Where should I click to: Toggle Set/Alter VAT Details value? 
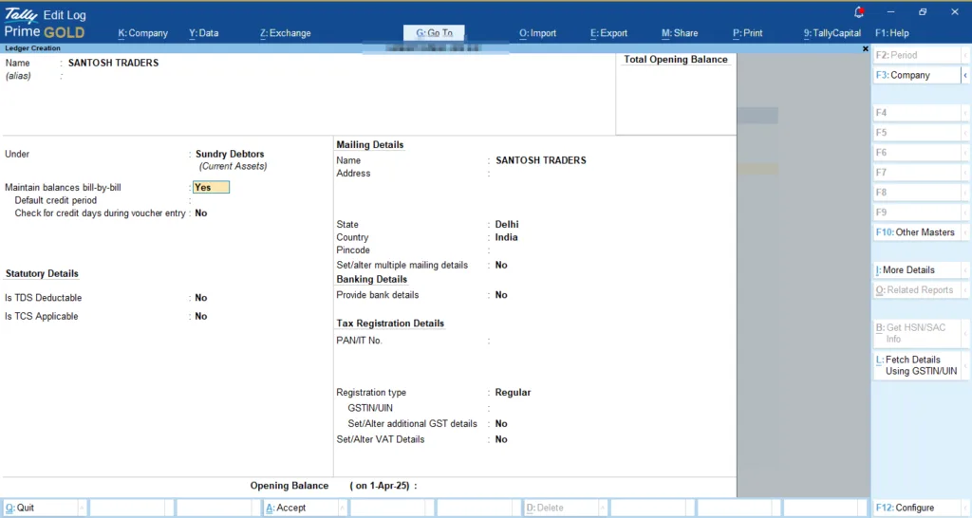[501, 439]
